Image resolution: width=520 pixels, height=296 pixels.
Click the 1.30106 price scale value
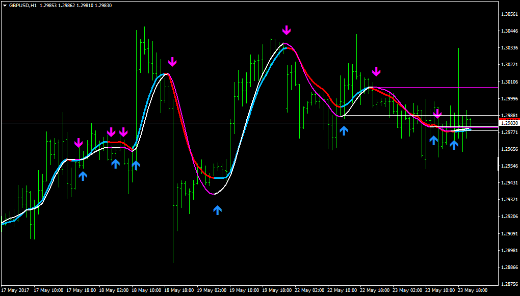tap(510, 82)
